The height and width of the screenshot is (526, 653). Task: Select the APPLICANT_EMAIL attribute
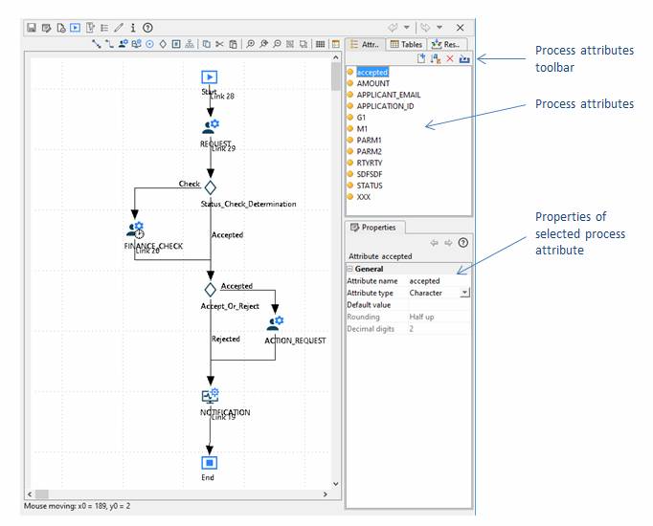pos(388,95)
